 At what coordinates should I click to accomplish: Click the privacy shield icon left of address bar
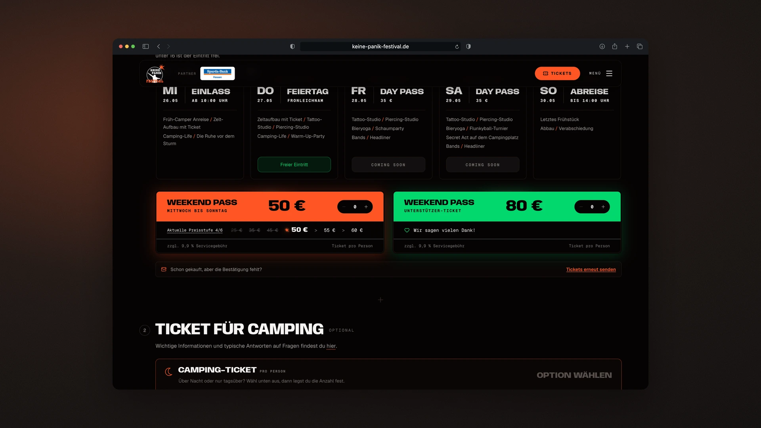coord(293,46)
